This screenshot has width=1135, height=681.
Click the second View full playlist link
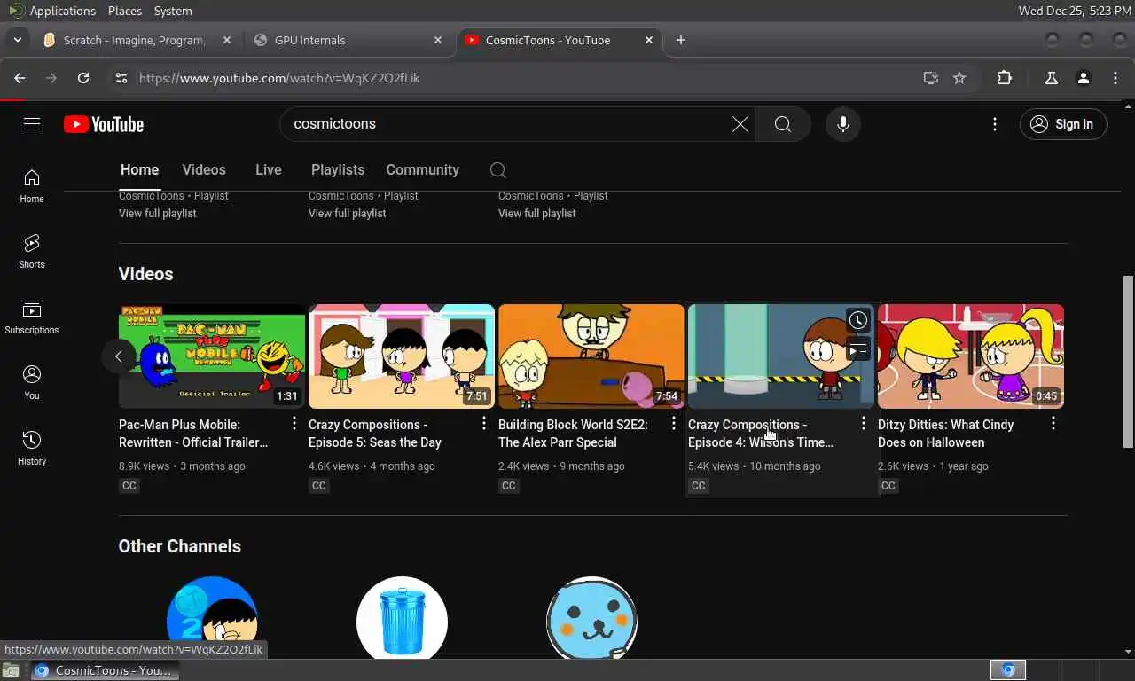click(x=348, y=214)
